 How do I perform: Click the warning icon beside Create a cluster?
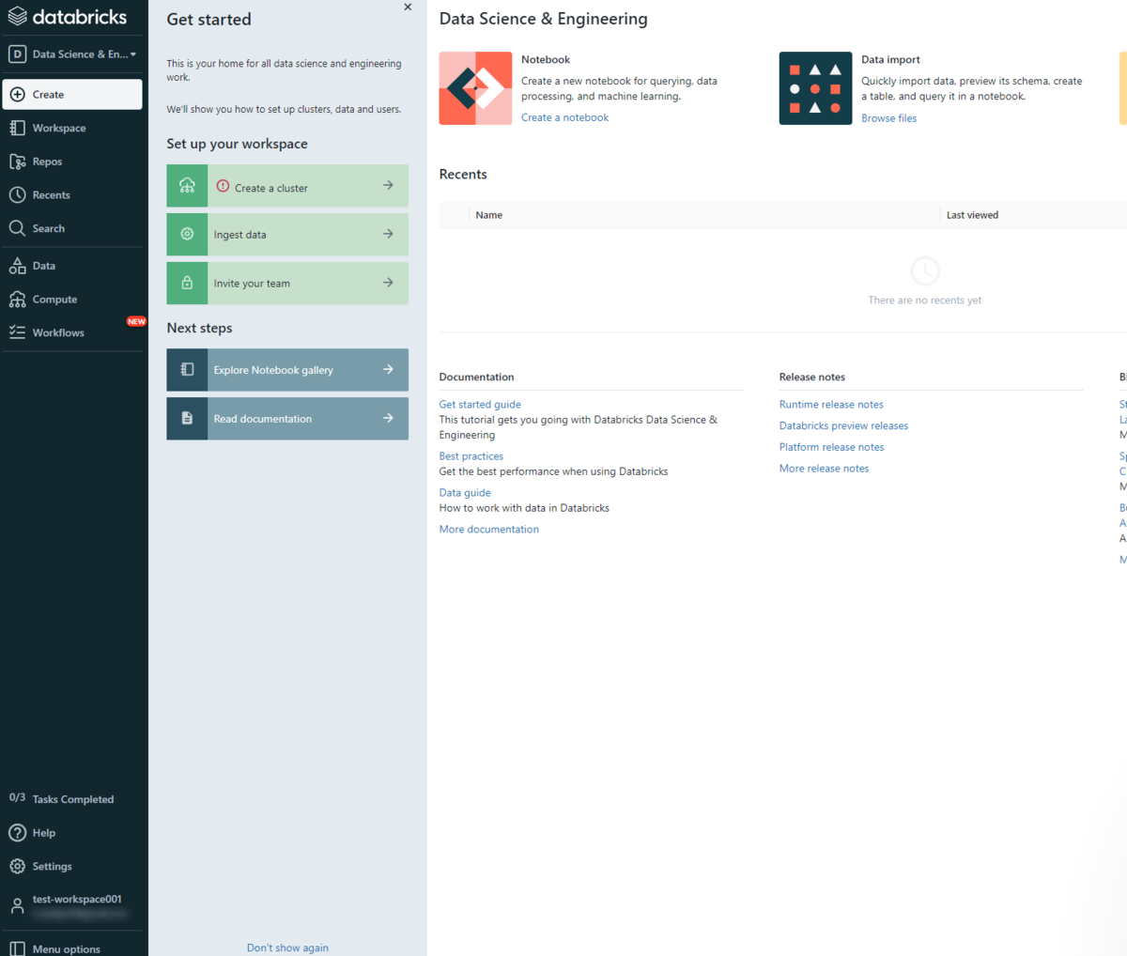(x=223, y=187)
